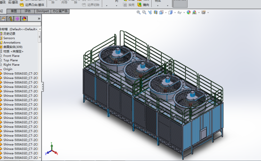Open the DimXpertManager crosshair tab icon
This screenshot has height=161, width=261.
pos(17,19)
